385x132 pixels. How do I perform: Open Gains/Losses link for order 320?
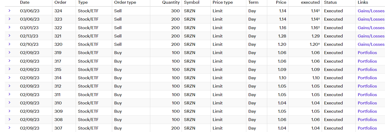point(371,44)
